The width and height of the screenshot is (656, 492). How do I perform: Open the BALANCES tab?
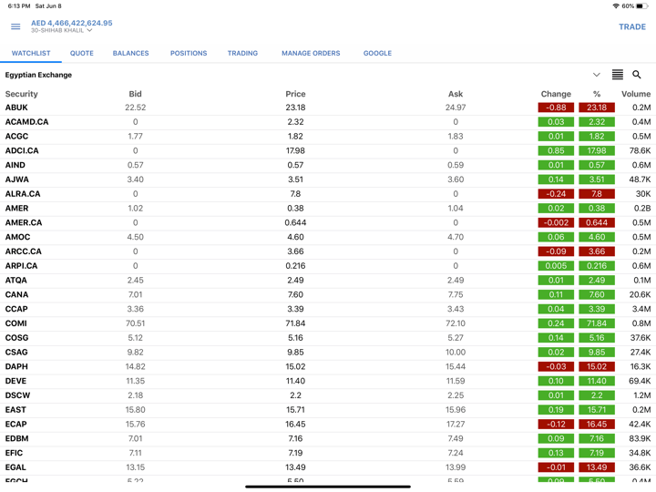tap(130, 53)
